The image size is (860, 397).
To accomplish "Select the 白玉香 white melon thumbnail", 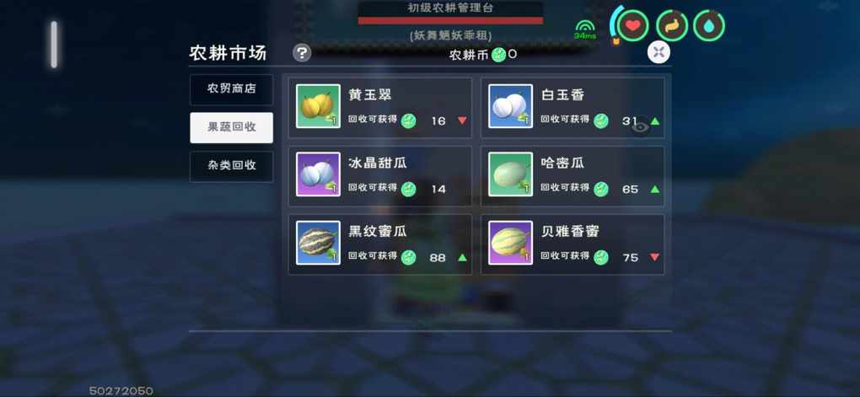I will (511, 106).
